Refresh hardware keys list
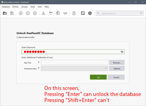The image size is (146, 106). [x=117, y=68]
